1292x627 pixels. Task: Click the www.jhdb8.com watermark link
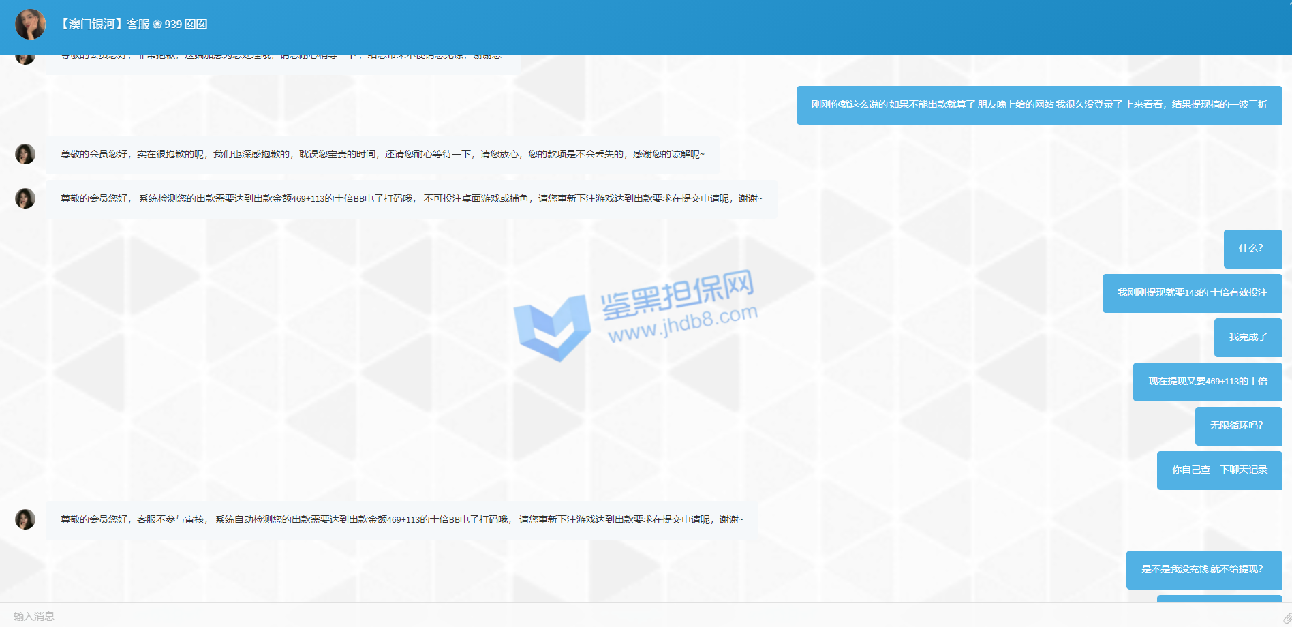[x=682, y=324]
